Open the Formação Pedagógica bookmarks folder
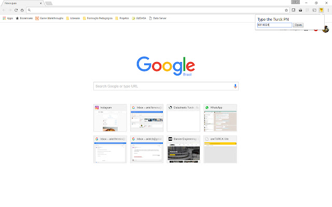 [x=98, y=18]
